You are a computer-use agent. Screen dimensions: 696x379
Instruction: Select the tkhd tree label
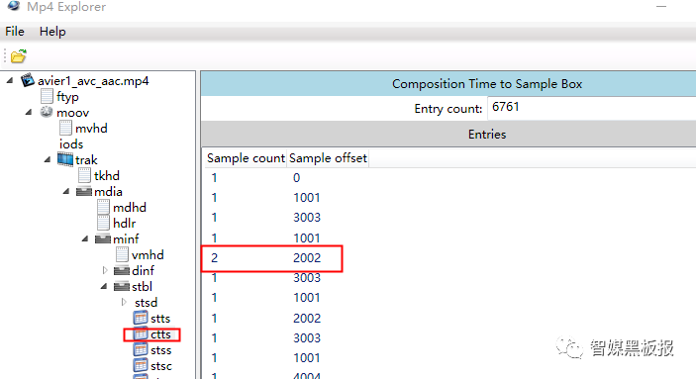(107, 176)
